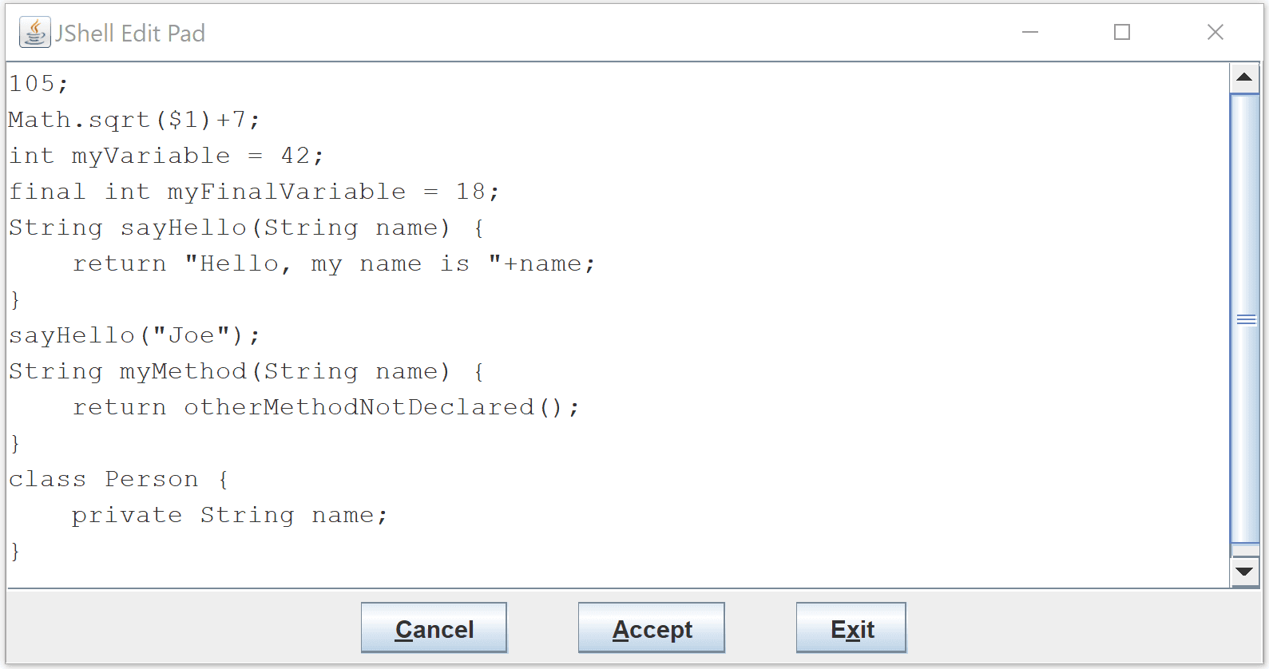Maximize the JShell Edit Pad window
Screen dimensions: 1269x669
1122,33
